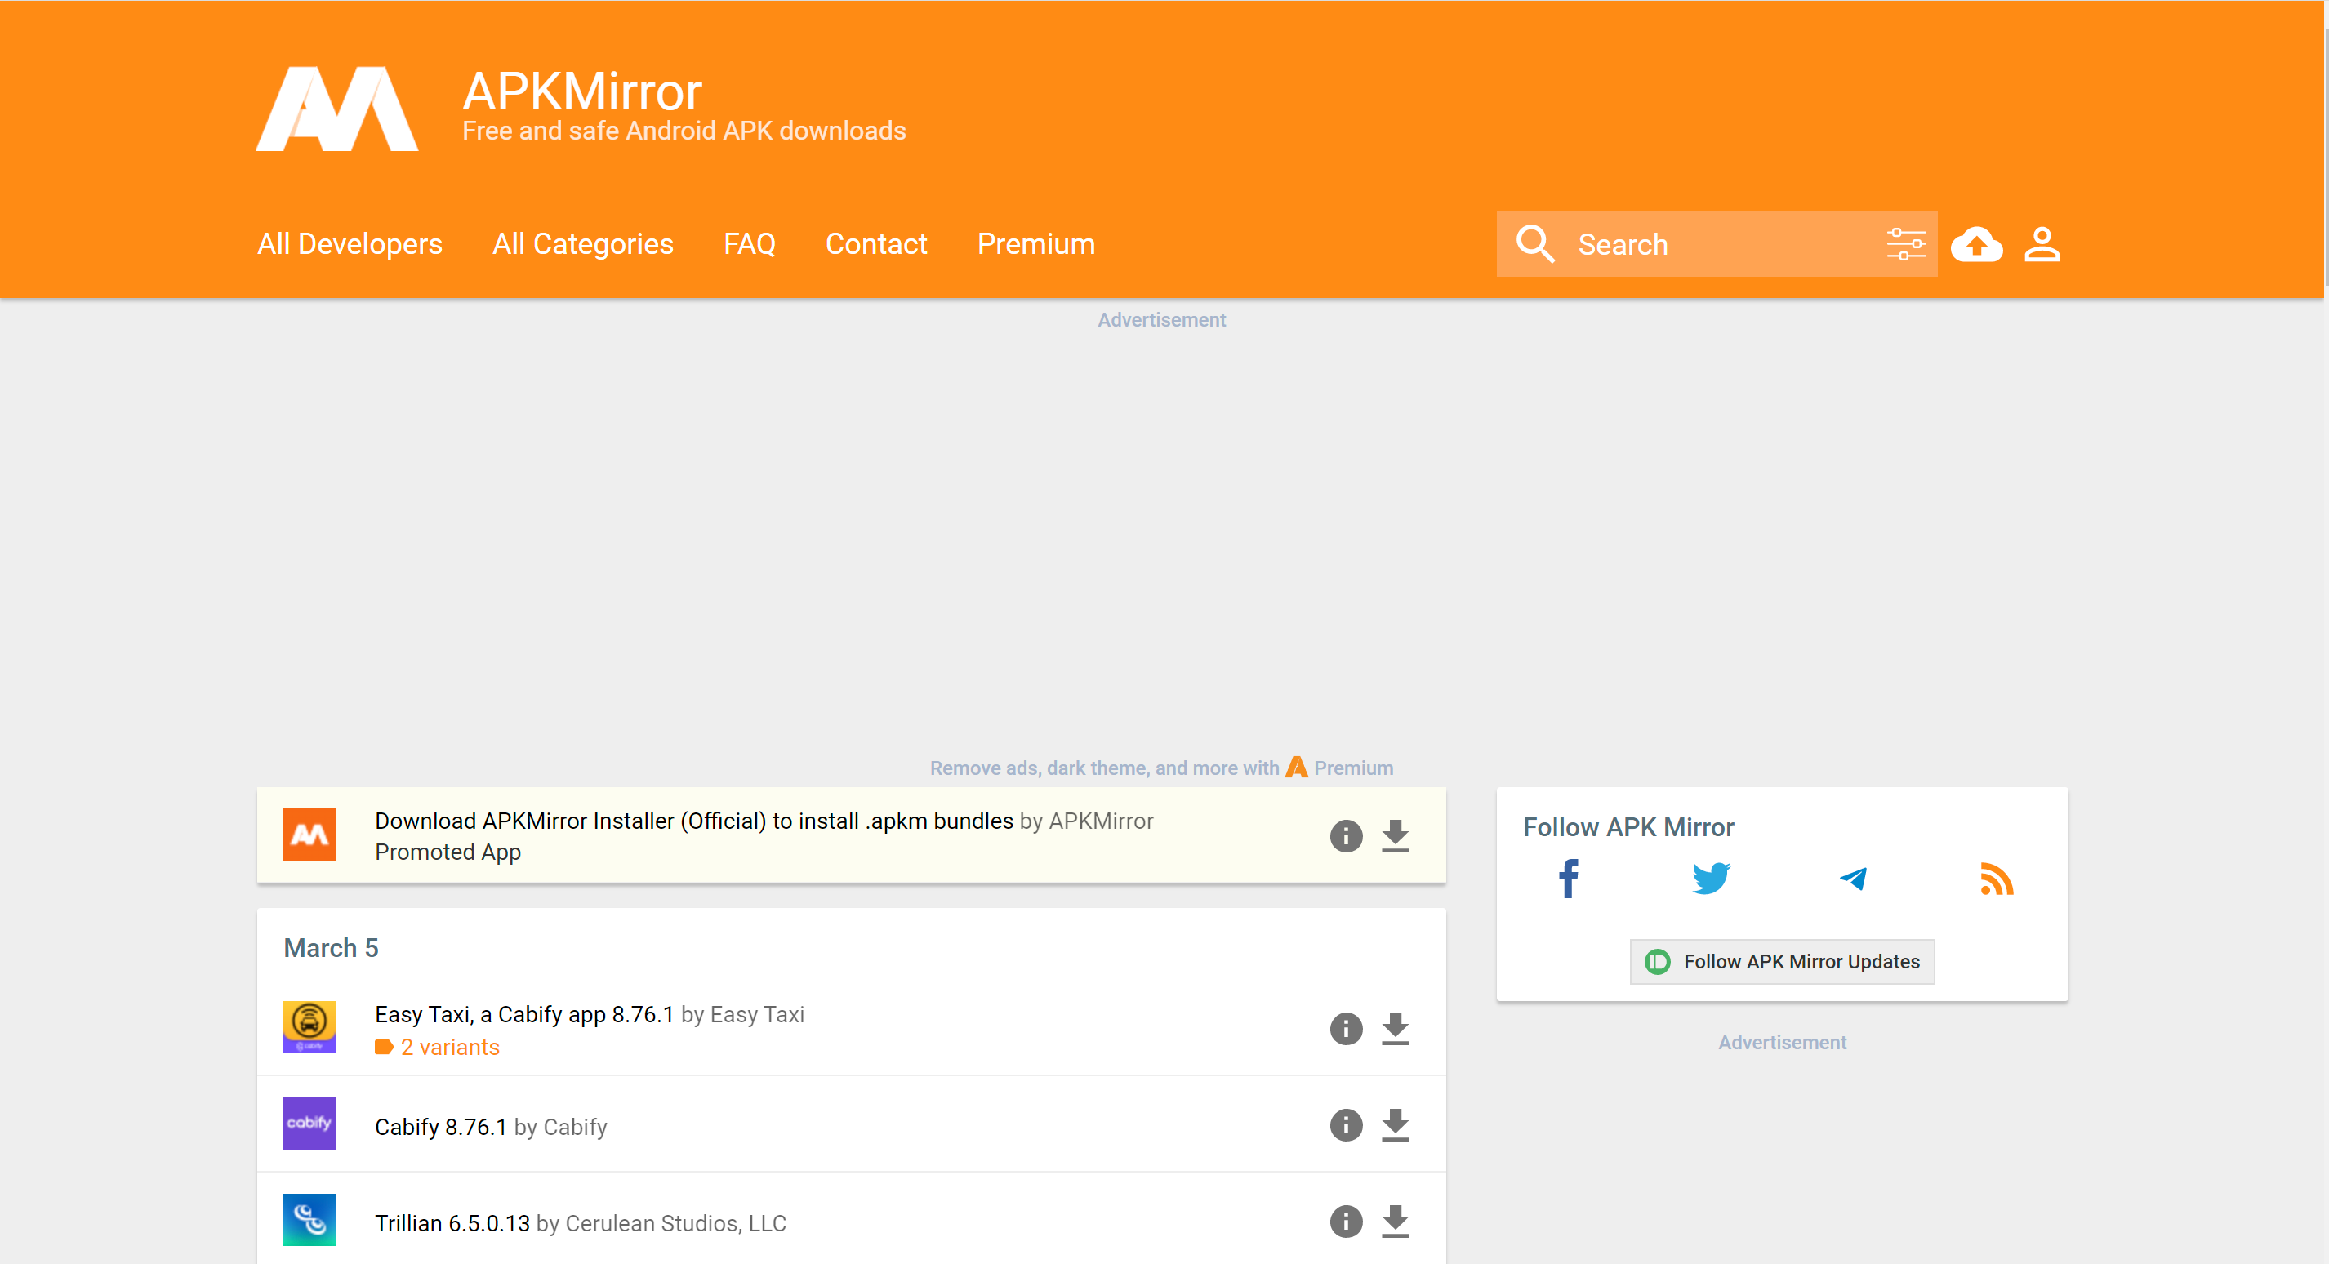Expand the 2 variants for Easy Taxi
Screen dimensions: 2329x1264
click(450, 1046)
